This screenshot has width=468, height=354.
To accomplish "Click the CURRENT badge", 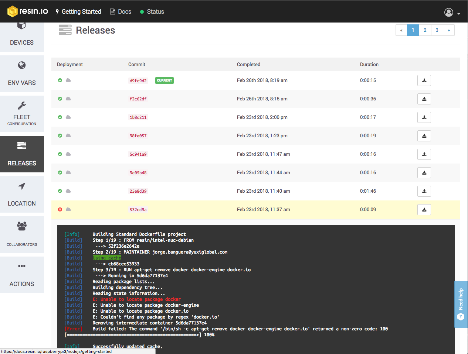I will click(x=165, y=80).
